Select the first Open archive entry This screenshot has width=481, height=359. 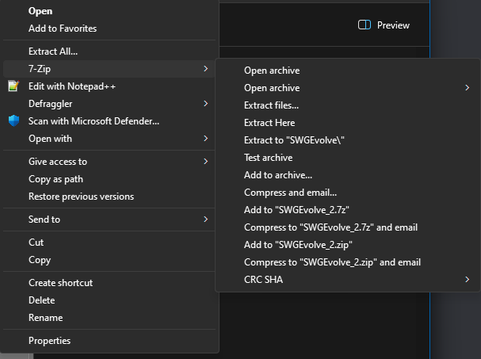tap(348, 71)
